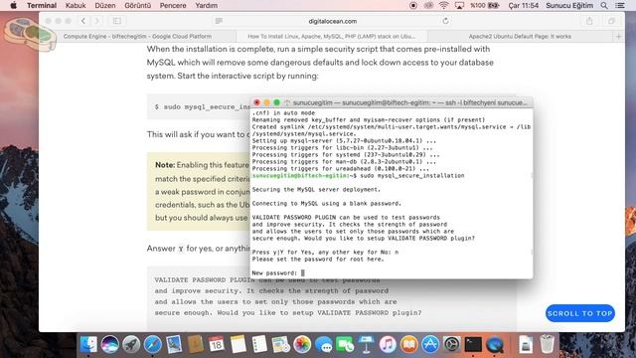Open the Yardım menu
This screenshot has width=636, height=358.
tap(206, 5)
